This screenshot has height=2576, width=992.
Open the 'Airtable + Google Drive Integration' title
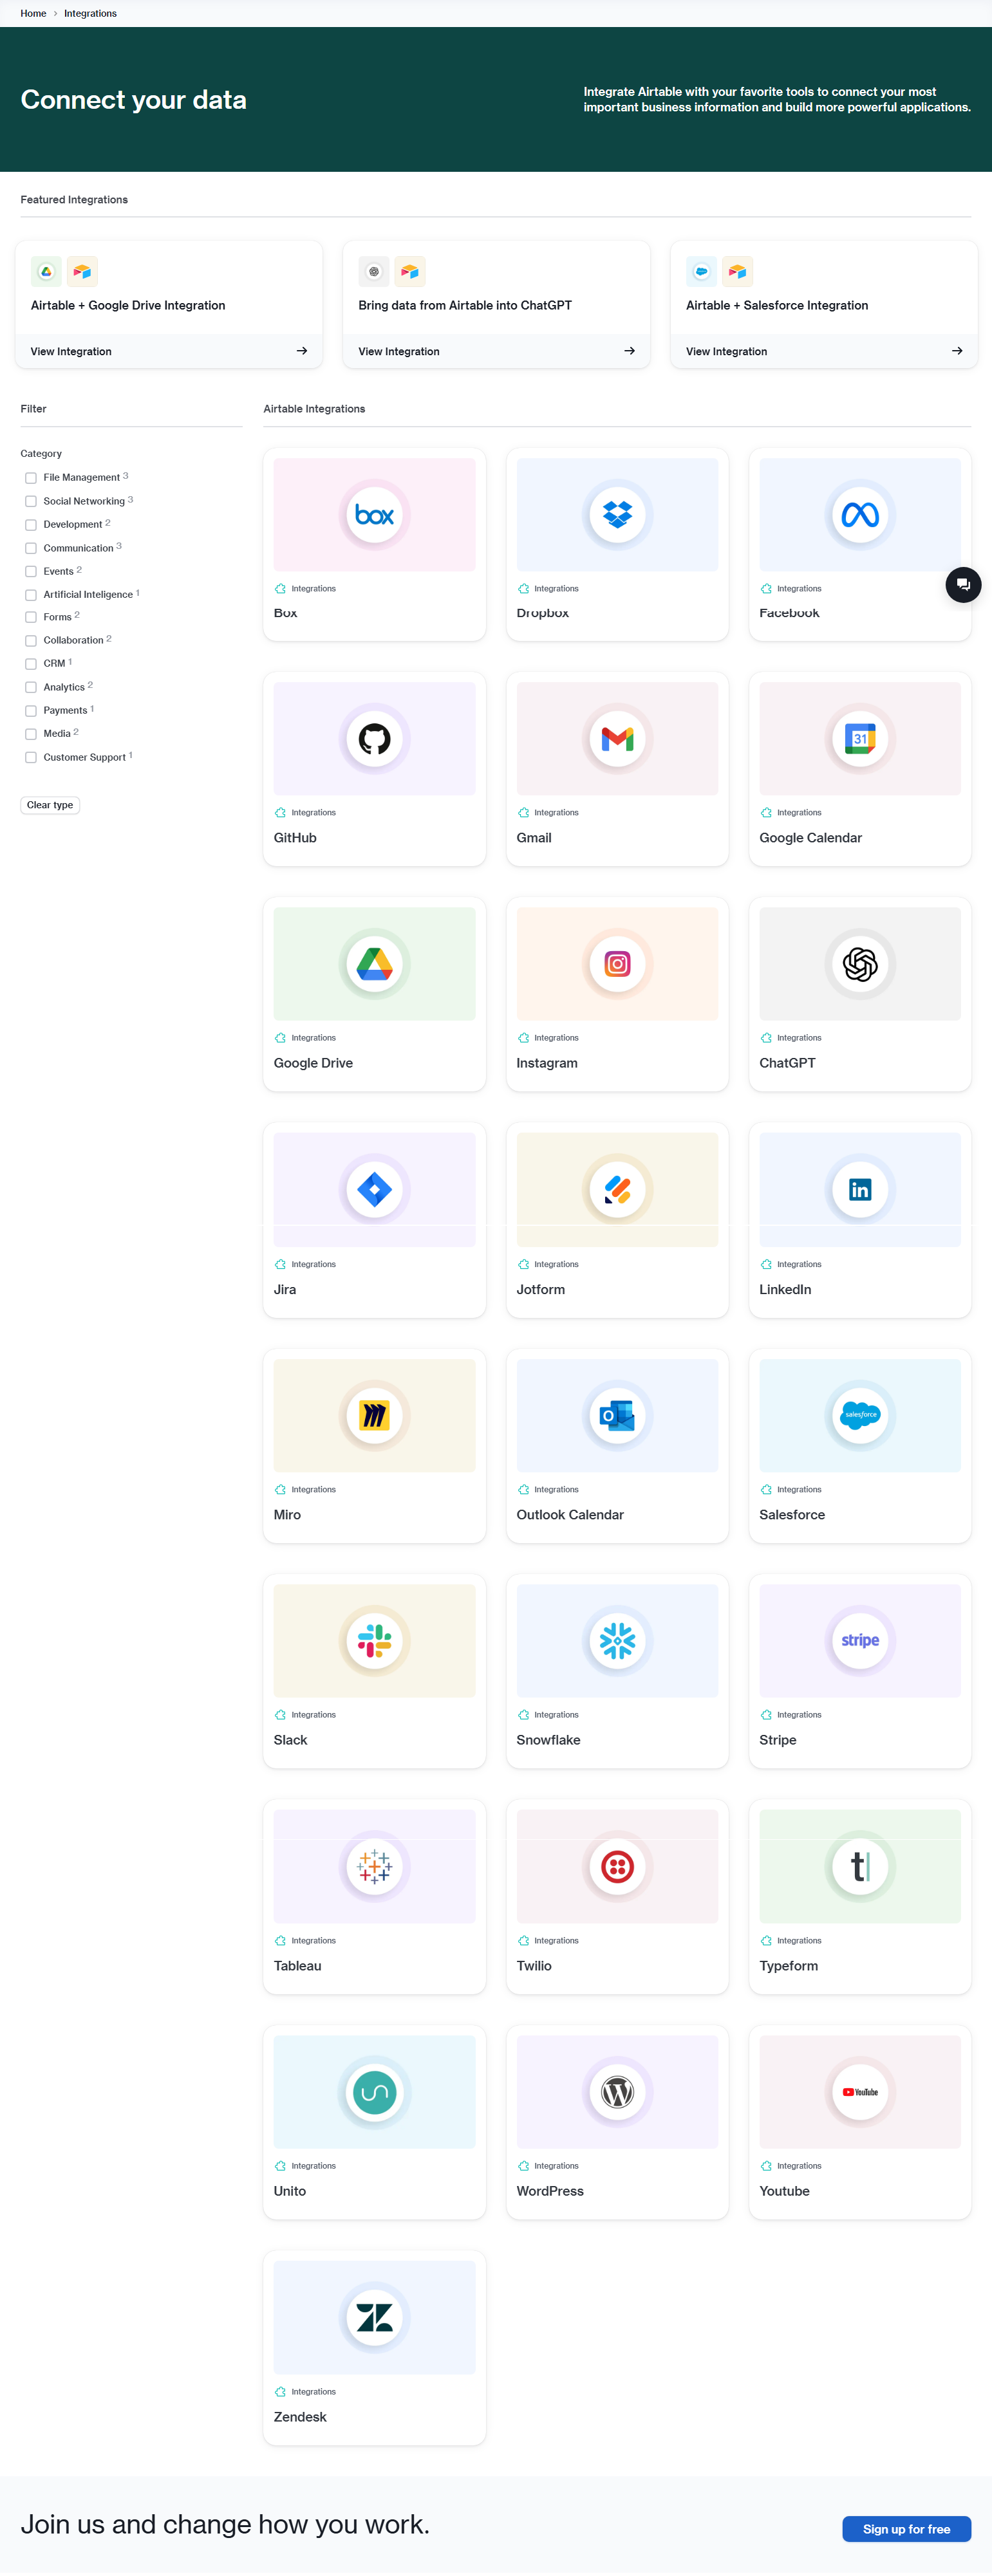128,305
